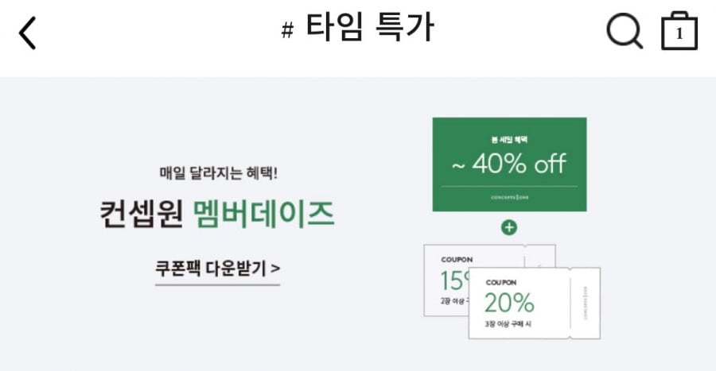Open the shopping bag cart
This screenshot has width=716, height=371.
pyautogui.click(x=679, y=33)
